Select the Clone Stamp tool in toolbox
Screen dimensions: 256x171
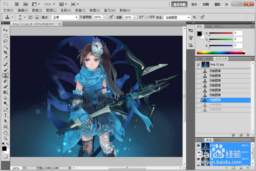pyautogui.click(x=6, y=75)
